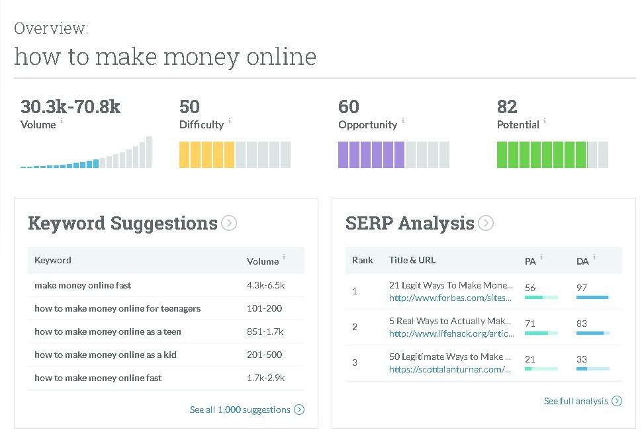Screen dimensions: 644x434
Task: Click the DA column header
Action: click(582, 261)
